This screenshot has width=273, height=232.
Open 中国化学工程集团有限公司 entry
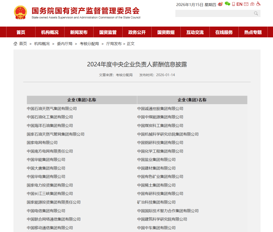coord(160,151)
